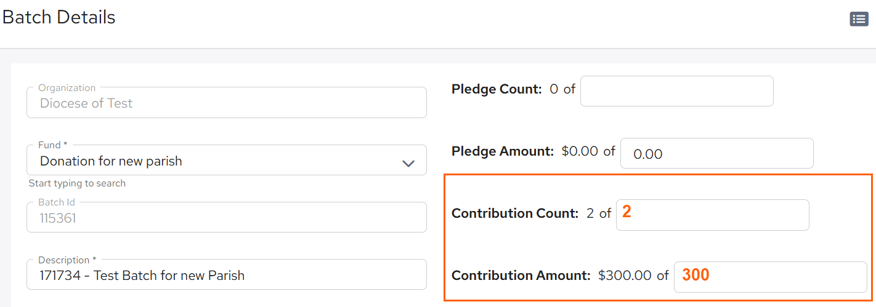Click the empty Pledge Count input box
The width and height of the screenshot is (876, 307).
coord(676,91)
